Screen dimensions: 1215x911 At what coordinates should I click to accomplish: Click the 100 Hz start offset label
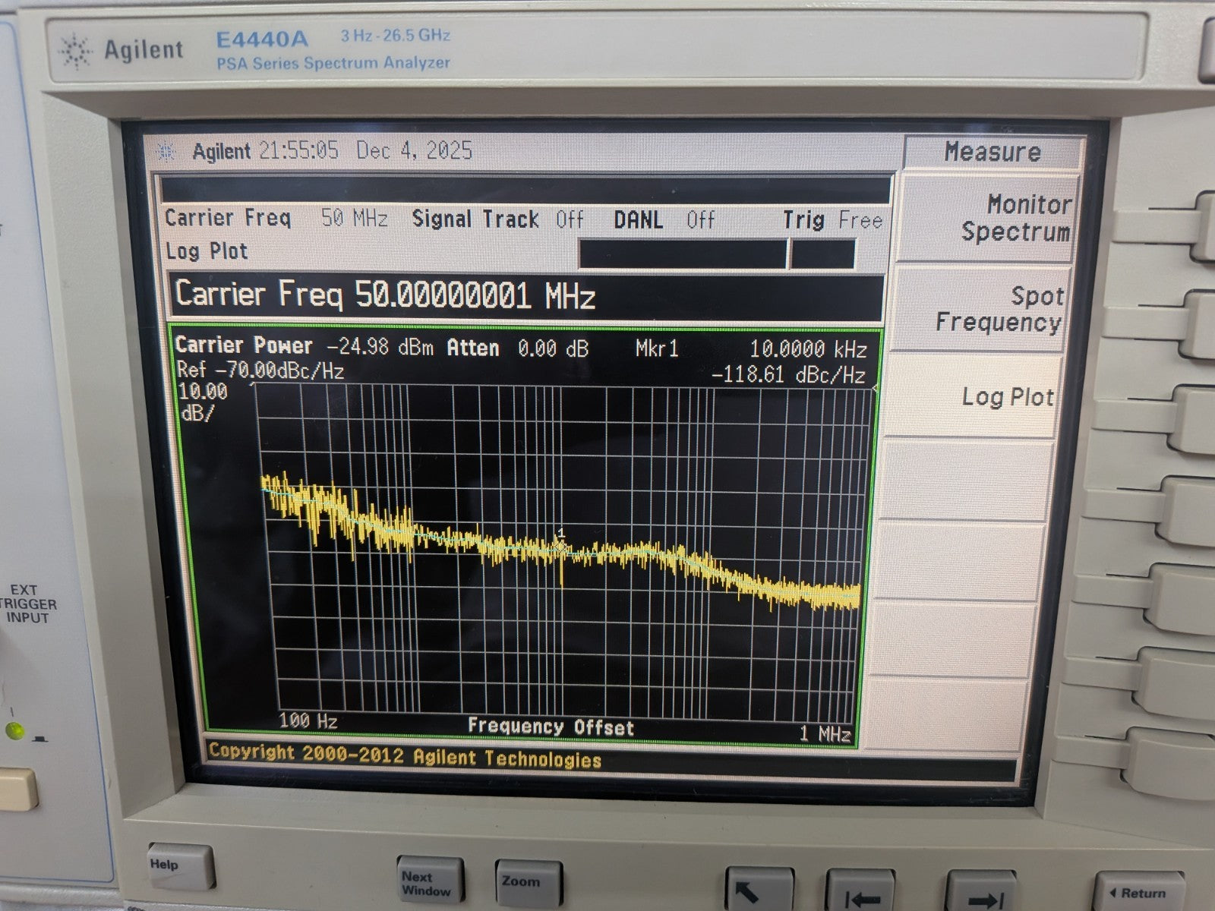pyautogui.click(x=308, y=720)
